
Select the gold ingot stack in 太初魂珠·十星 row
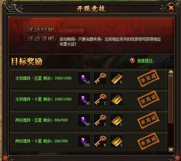click(116, 99)
